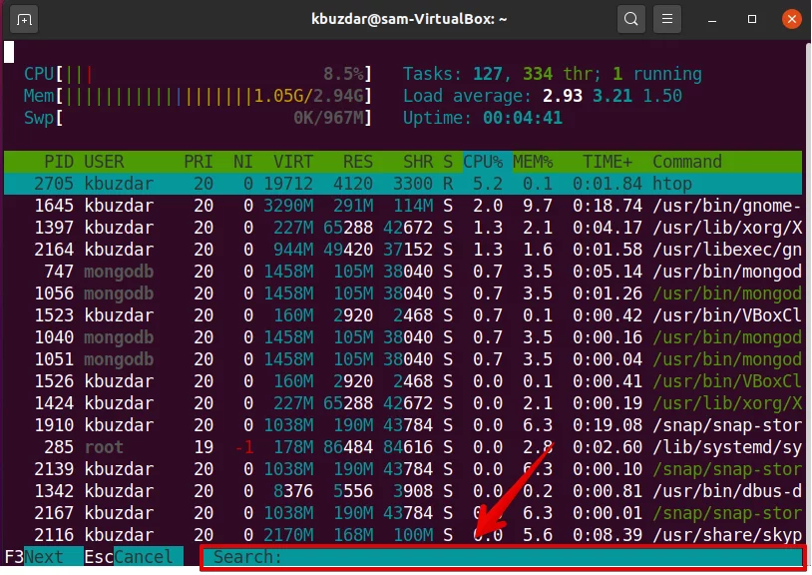Open the terminal hamburger menu

(667, 20)
